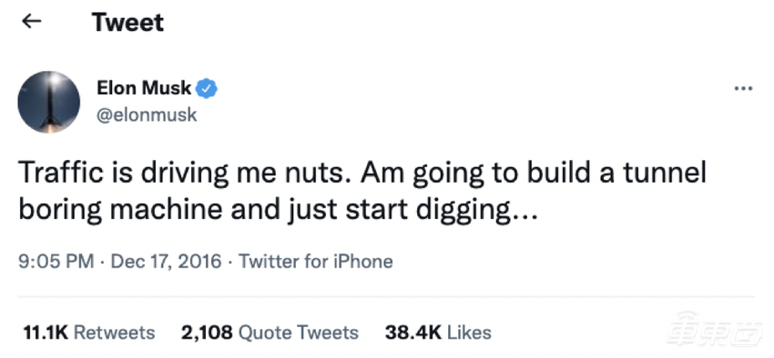The height and width of the screenshot is (358, 774).
Task: Open the Elon Musk display name
Action: 144,88
